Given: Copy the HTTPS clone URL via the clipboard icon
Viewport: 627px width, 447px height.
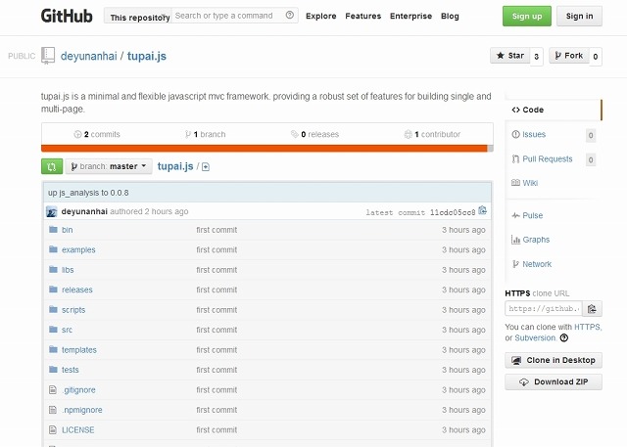Looking at the screenshot, I should (592, 308).
